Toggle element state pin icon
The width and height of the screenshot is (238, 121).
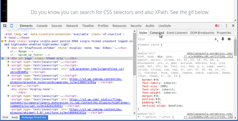coord(223,39)
